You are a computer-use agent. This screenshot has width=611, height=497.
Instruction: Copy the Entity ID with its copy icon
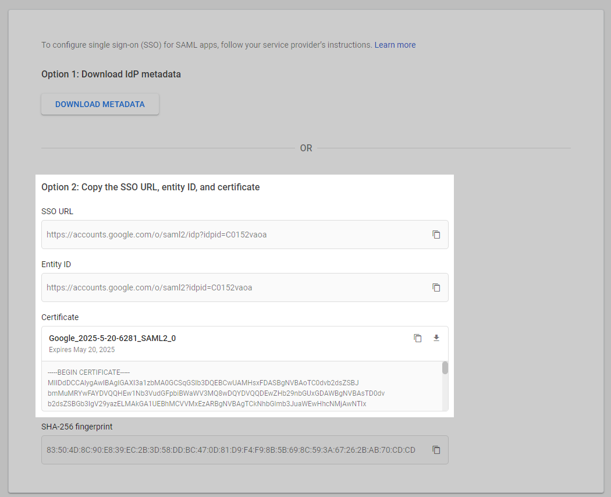(436, 287)
